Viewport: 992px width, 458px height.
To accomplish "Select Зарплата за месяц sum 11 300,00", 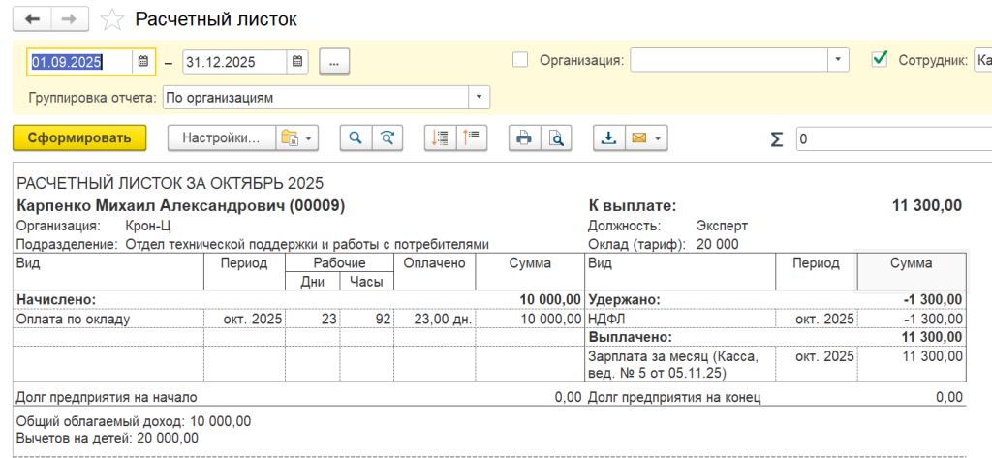I will click(911, 364).
